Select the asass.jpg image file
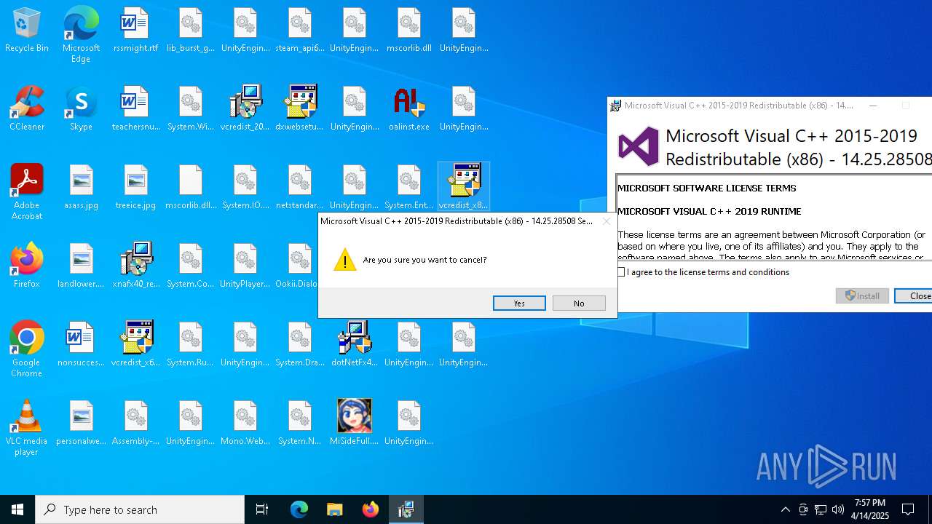Image resolution: width=932 pixels, height=524 pixels. 81,188
